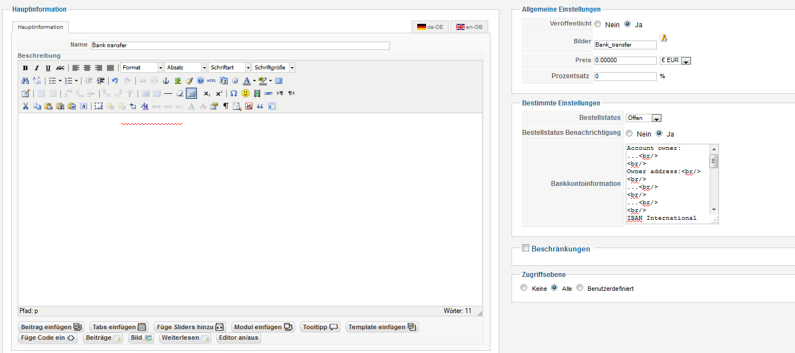Open the EUR currency dropdown
The height and width of the screenshot is (353, 795).
[x=675, y=60]
